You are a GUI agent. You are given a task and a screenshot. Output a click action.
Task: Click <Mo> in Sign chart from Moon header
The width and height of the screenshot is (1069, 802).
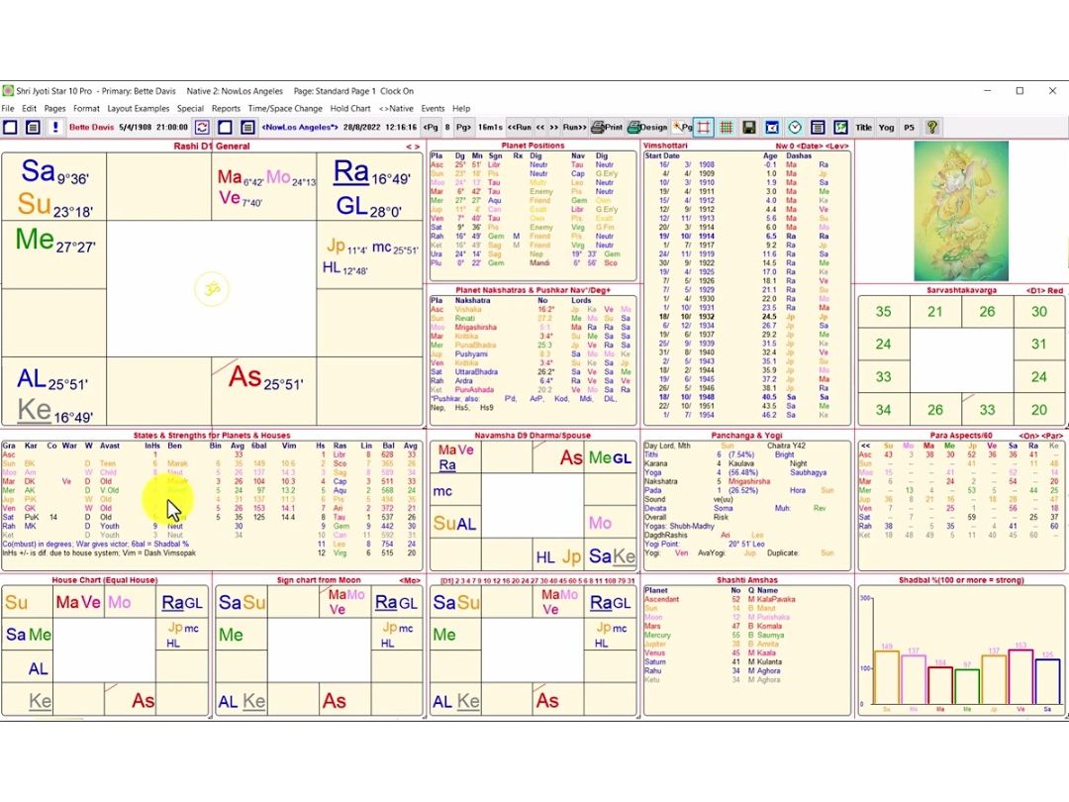tap(410, 580)
